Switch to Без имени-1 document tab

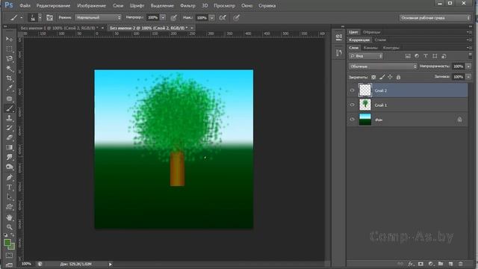59,28
